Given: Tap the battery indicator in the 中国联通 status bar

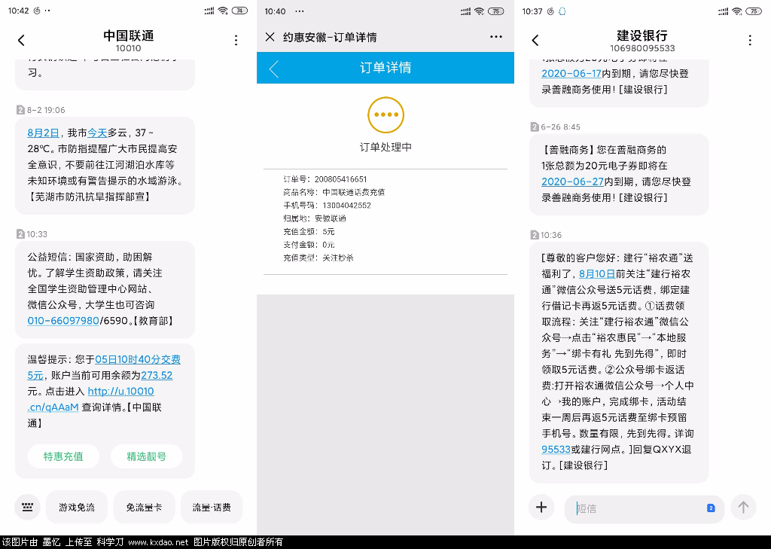Looking at the screenshot, I should pyautogui.click(x=239, y=11).
